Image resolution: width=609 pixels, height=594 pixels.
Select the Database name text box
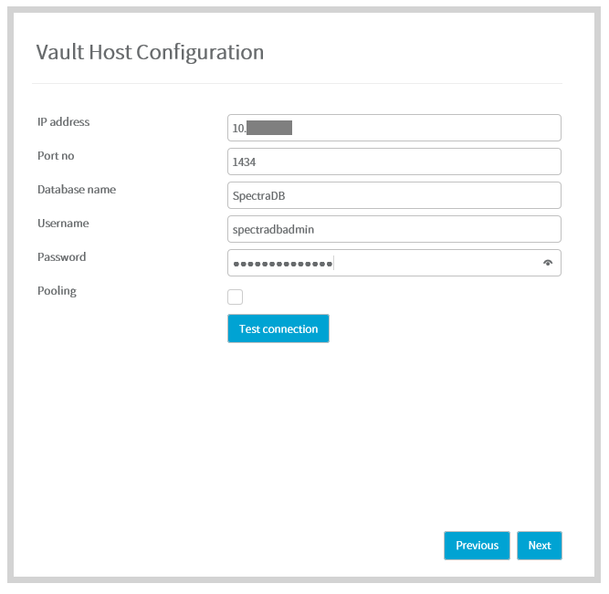pos(394,195)
